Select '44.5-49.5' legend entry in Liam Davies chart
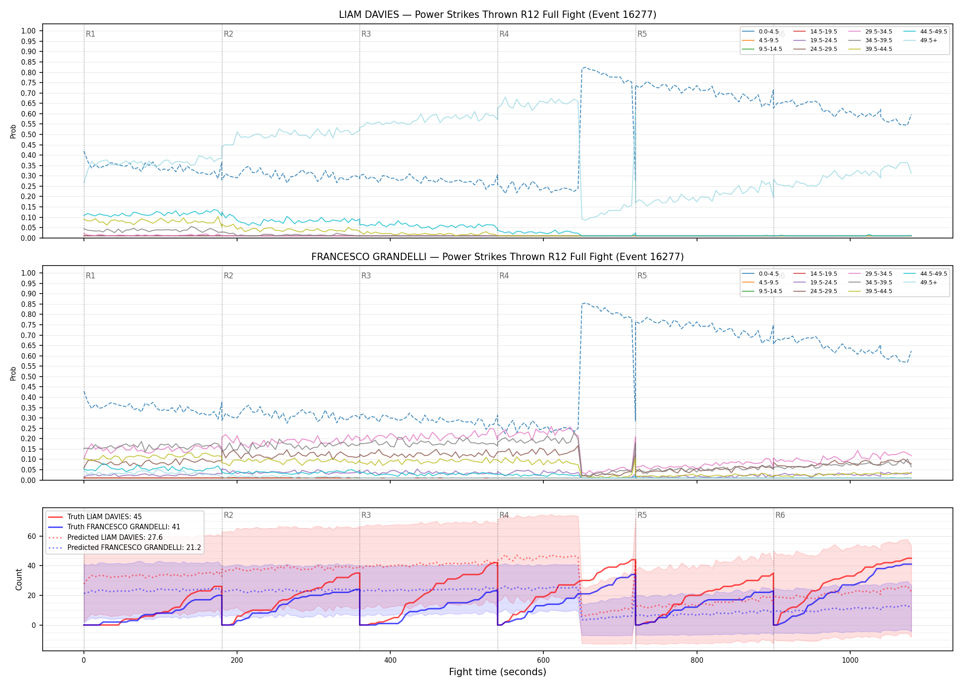Image resolution: width=963 pixels, height=688 pixels. click(x=926, y=32)
